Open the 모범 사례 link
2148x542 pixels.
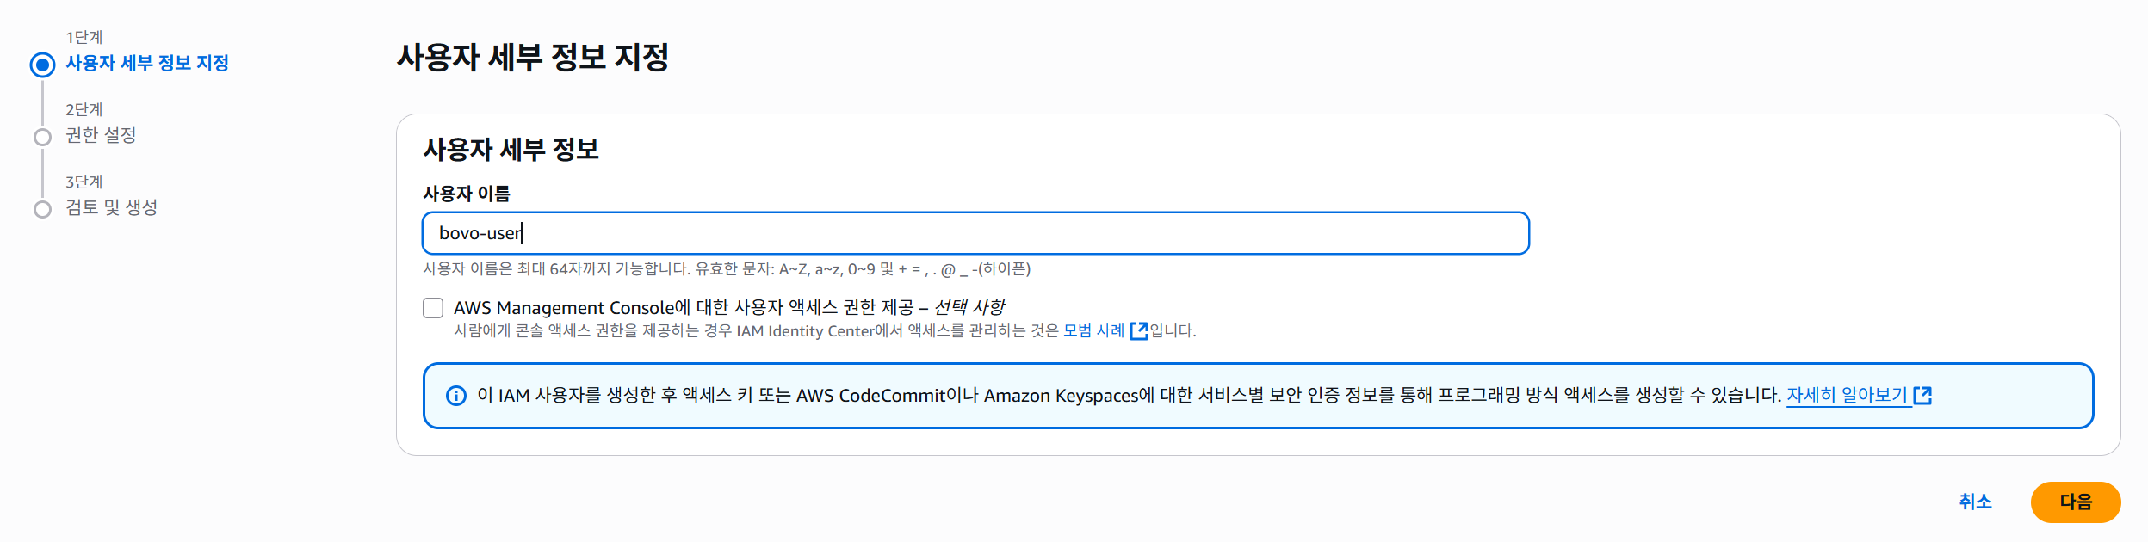pyautogui.click(x=1093, y=331)
